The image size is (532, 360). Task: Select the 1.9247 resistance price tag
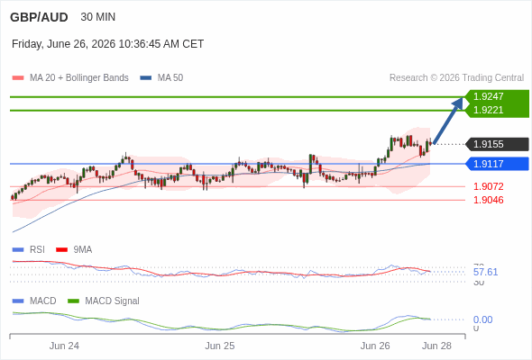click(498, 96)
